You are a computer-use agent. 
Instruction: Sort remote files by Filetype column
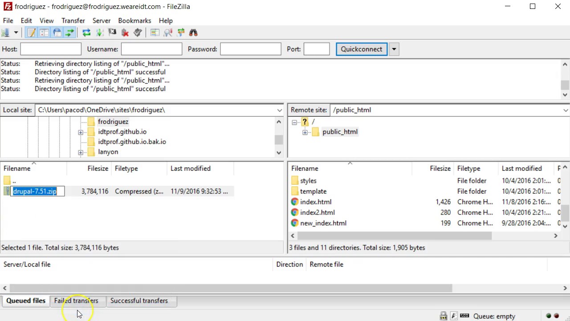(x=476, y=169)
